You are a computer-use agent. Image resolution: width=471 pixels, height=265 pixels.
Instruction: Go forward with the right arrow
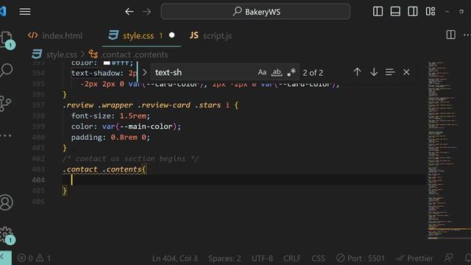coord(147,12)
